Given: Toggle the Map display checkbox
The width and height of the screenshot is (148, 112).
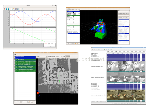Looking at the screenshot, I should [15, 60].
